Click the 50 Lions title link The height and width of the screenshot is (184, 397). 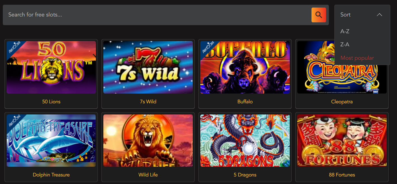pos(51,102)
